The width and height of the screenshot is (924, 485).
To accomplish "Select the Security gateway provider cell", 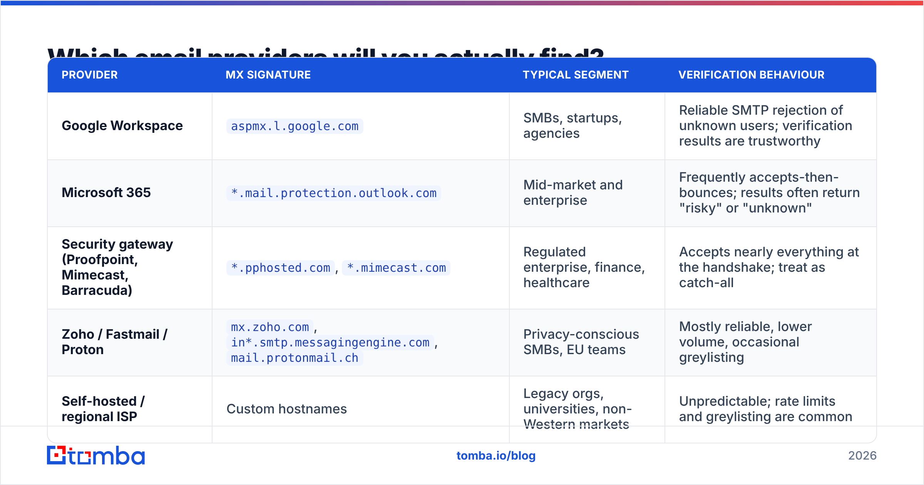I will [x=130, y=268].
